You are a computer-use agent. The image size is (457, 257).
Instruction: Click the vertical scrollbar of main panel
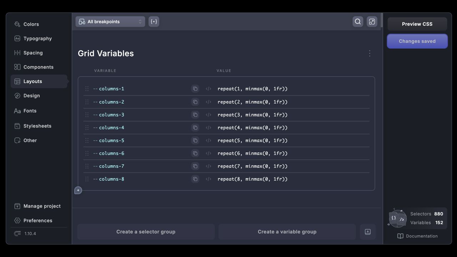[x=382, y=20]
